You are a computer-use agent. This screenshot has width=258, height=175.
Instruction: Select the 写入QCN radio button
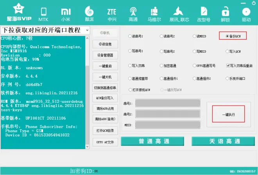(227, 51)
